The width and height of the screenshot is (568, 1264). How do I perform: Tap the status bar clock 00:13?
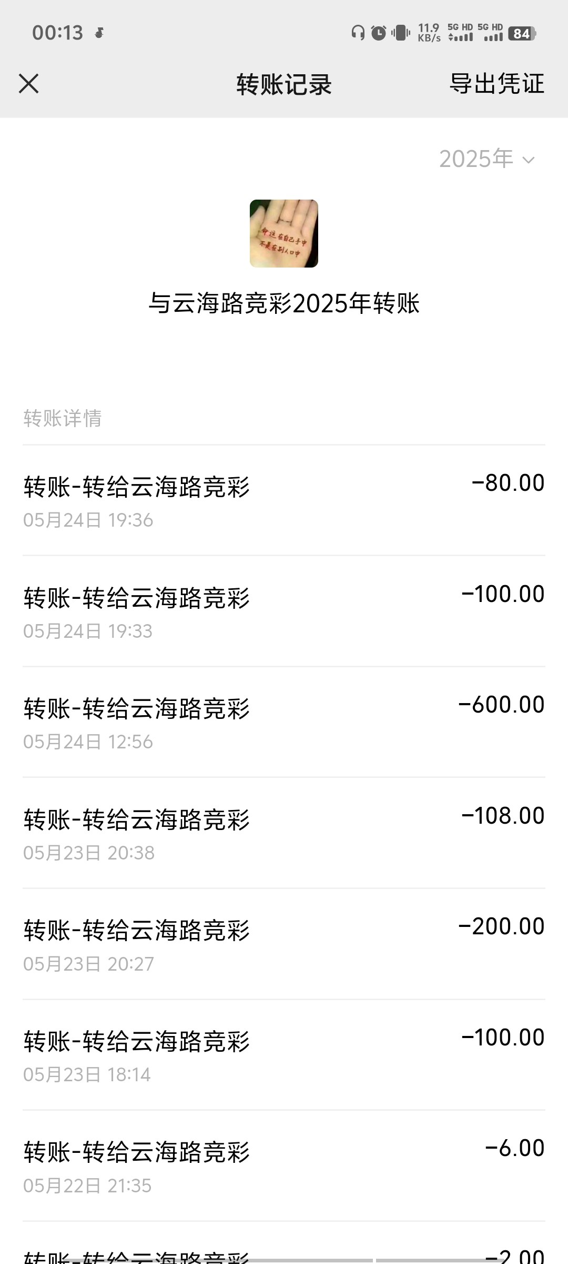coord(57,33)
